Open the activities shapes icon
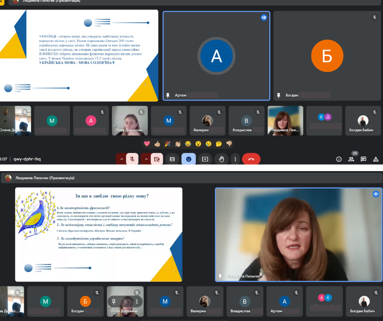Image resolution: width=383 pixels, height=321 pixels. pos(376,159)
